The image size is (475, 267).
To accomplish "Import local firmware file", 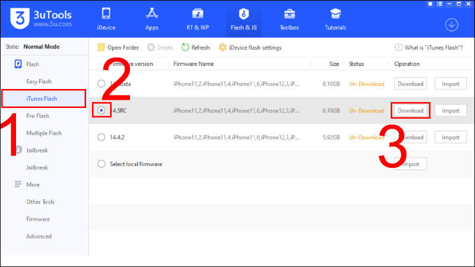I will (x=410, y=164).
